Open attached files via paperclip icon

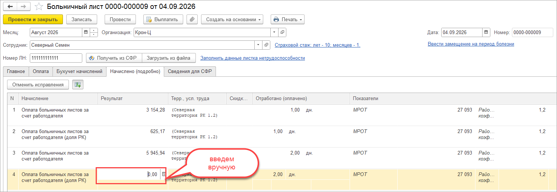[x=192, y=19]
